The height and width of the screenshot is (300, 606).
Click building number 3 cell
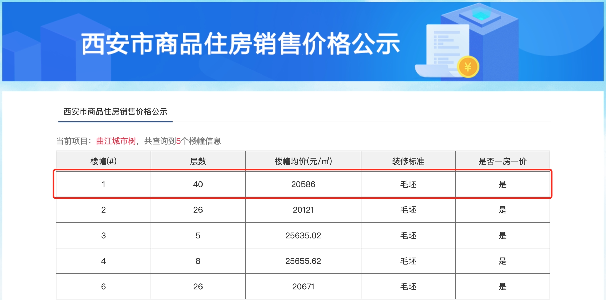point(104,236)
